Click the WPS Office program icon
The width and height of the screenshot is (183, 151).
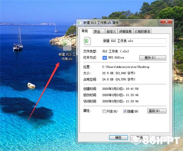point(105,58)
